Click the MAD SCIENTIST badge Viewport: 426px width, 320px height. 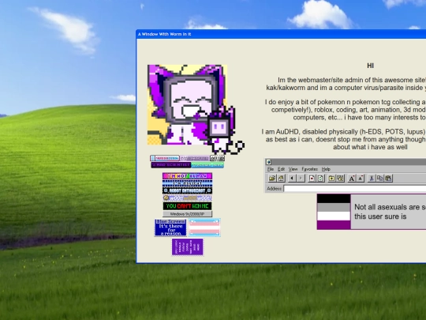pos(171,165)
